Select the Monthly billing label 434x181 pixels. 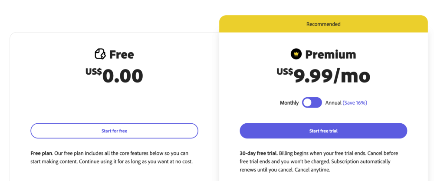(x=289, y=103)
